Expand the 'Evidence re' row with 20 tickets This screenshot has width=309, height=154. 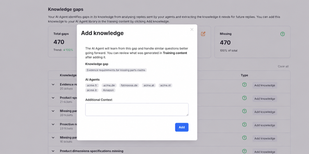pyautogui.click(x=53, y=84)
